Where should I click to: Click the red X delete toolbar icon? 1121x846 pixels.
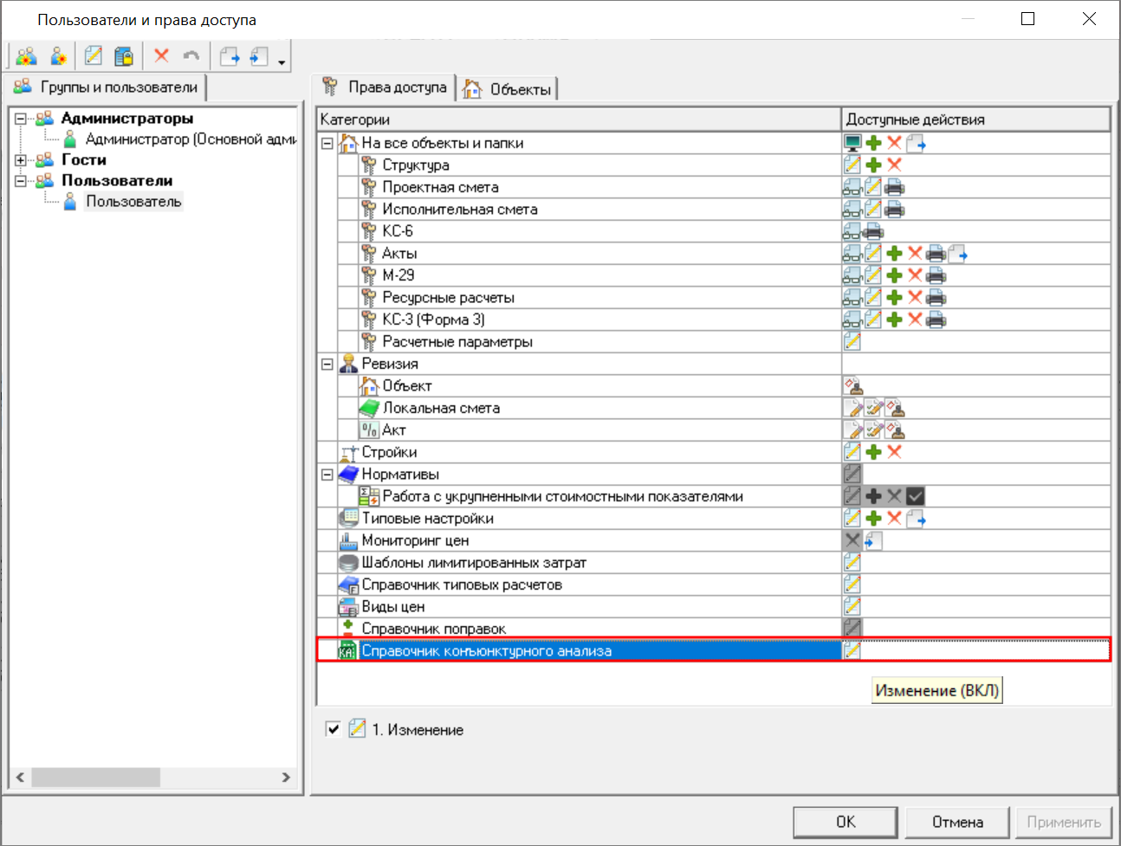click(161, 57)
